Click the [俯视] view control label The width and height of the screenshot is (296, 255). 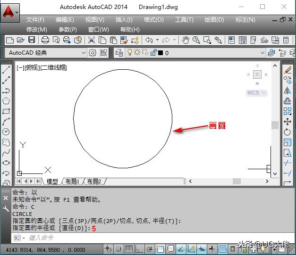coord(33,68)
